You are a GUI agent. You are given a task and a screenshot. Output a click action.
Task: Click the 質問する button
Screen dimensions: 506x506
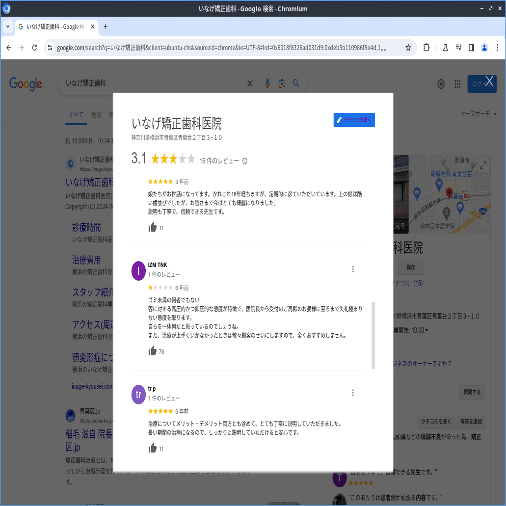coord(472,392)
